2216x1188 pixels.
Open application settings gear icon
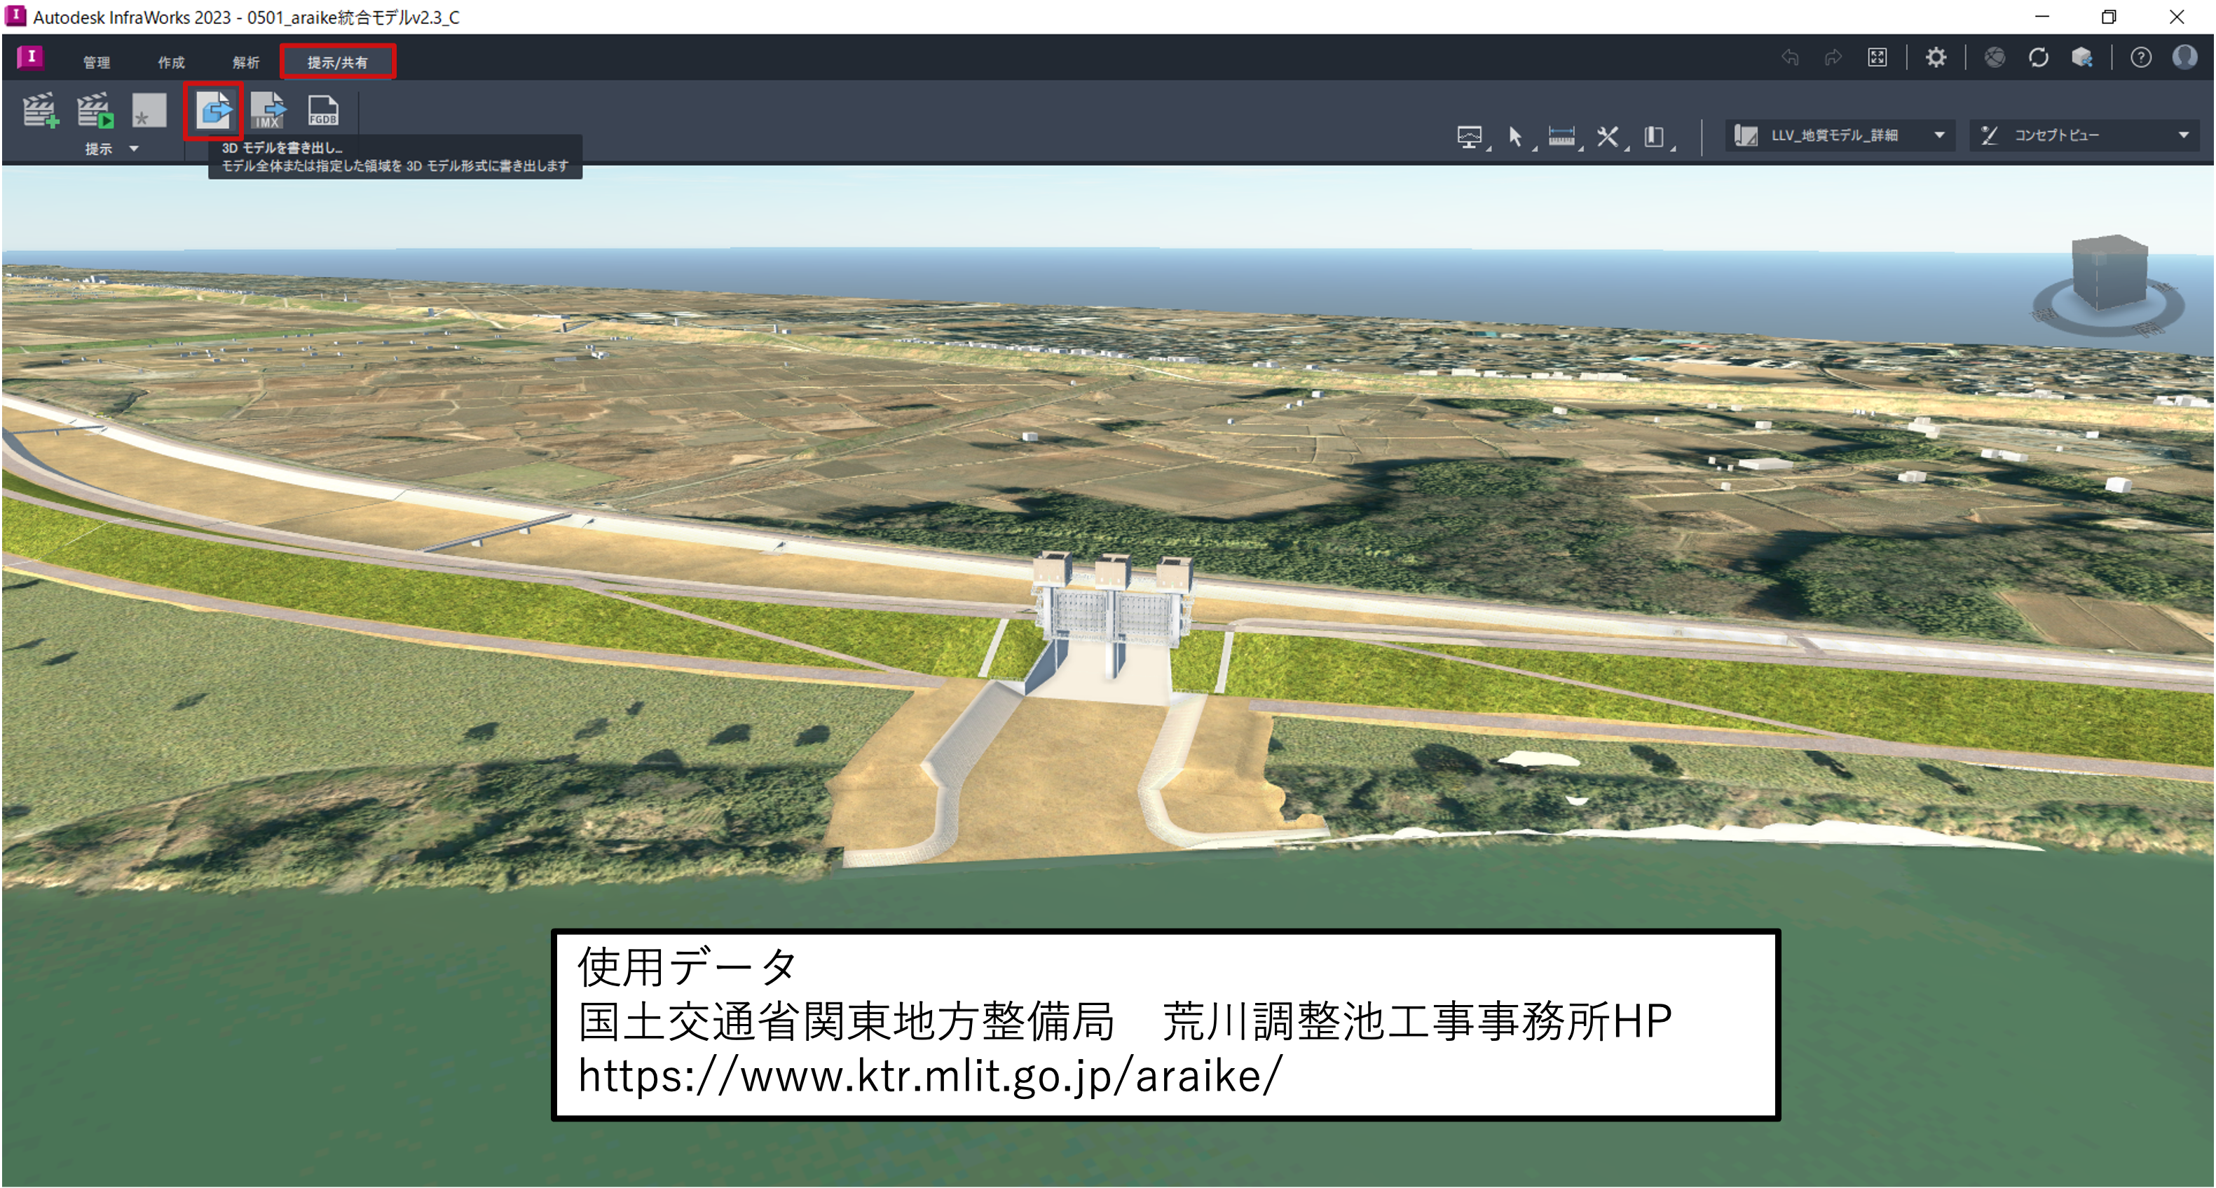(x=1936, y=57)
